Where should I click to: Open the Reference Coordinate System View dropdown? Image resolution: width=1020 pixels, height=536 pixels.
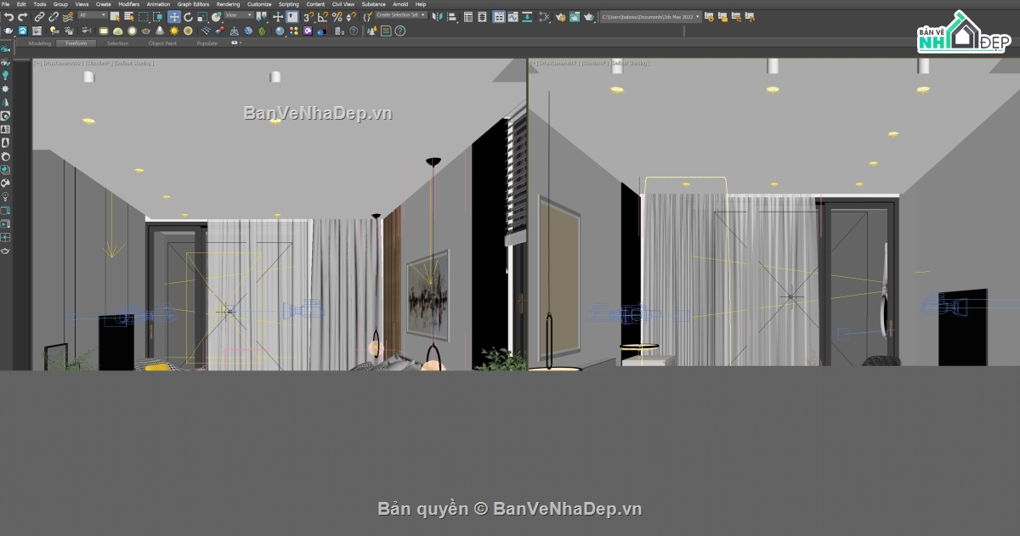click(x=236, y=16)
